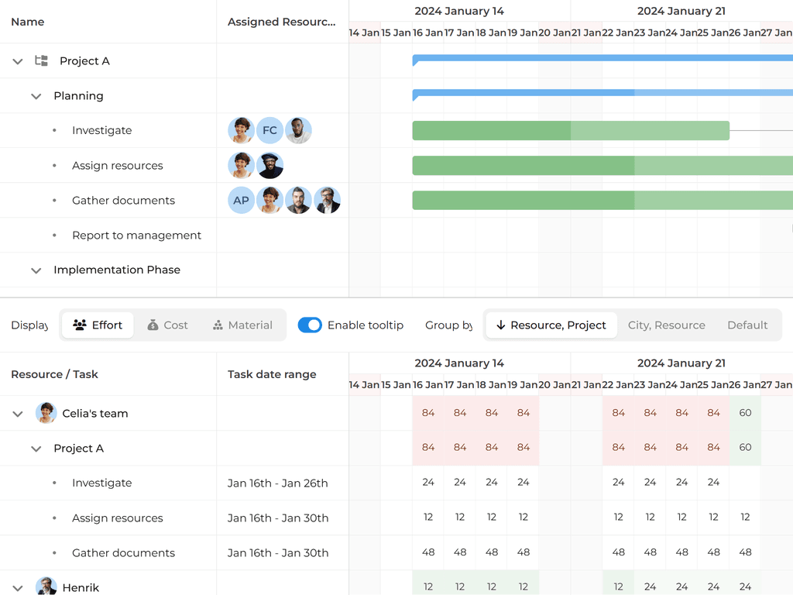Screen dimensions: 793x595
Task: Click Celia's team avatar
Action: (x=46, y=413)
